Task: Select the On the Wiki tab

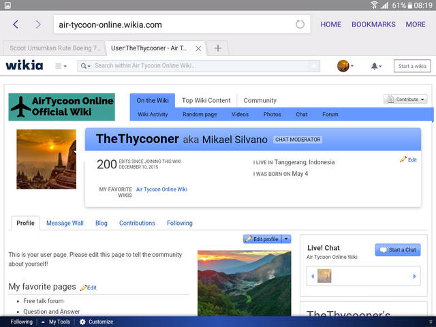Action: (153, 100)
